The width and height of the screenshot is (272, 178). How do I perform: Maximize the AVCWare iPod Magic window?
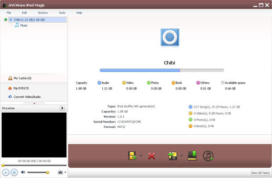[x=261, y=5]
